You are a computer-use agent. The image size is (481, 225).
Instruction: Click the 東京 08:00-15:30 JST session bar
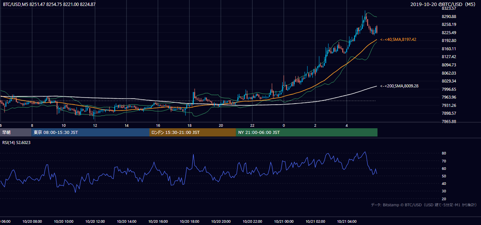coord(90,132)
